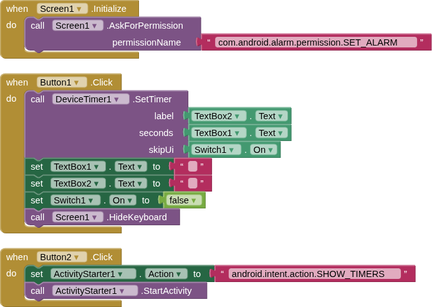The height and width of the screenshot is (307, 432).
Task: Select the .StartActivity method label
Action: tap(166, 291)
